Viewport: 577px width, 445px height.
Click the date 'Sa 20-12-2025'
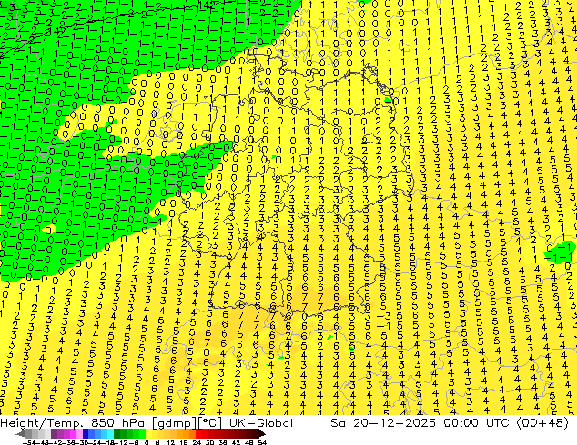(383, 423)
